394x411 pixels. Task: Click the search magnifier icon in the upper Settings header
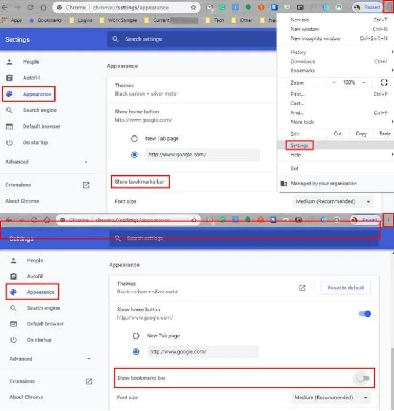click(x=115, y=39)
